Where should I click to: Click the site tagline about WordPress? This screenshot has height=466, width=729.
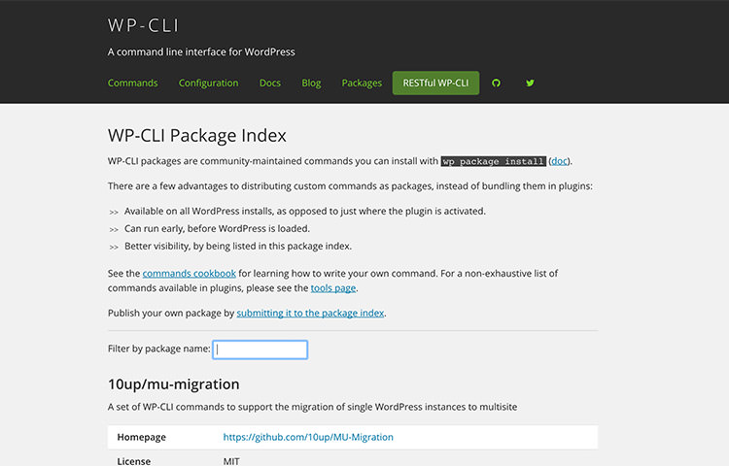coord(201,52)
